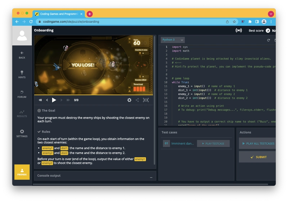This screenshot has height=202, width=288.
Task: Click the browser forward arrow
Action: [x=24, y=22]
